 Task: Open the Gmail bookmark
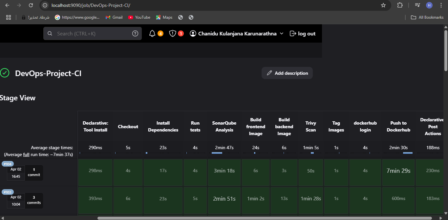(114, 17)
